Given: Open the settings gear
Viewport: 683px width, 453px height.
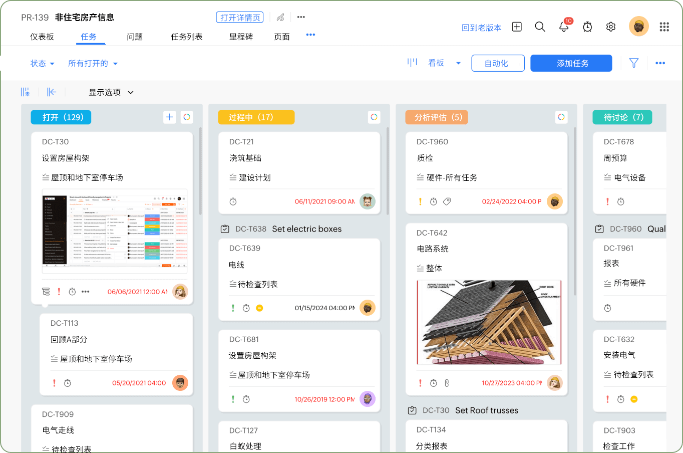Looking at the screenshot, I should coord(611,27).
